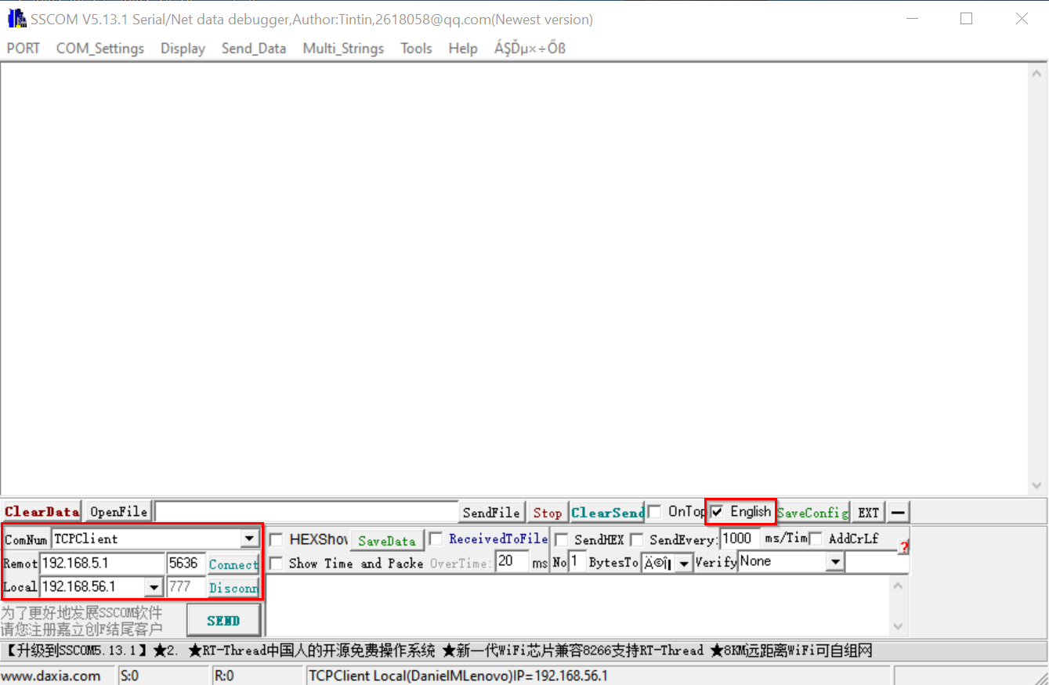This screenshot has height=685, width=1049.
Task: Click the SaveData button
Action: [387, 541]
